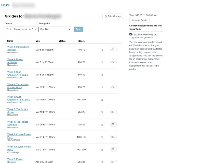
Task: Open comments for Week 4: Course Project Part 2
Action: coord(113,150)
